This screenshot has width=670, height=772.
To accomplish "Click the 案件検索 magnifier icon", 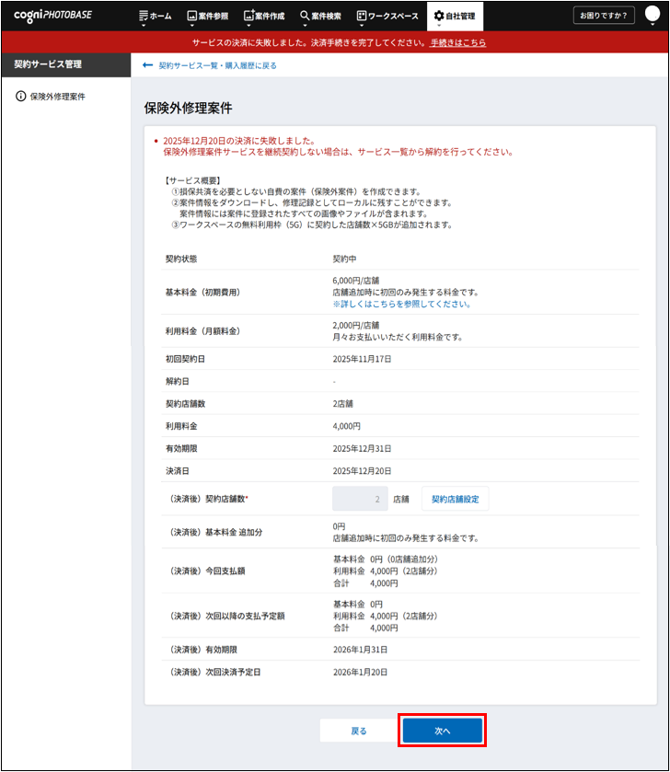I will click(305, 16).
